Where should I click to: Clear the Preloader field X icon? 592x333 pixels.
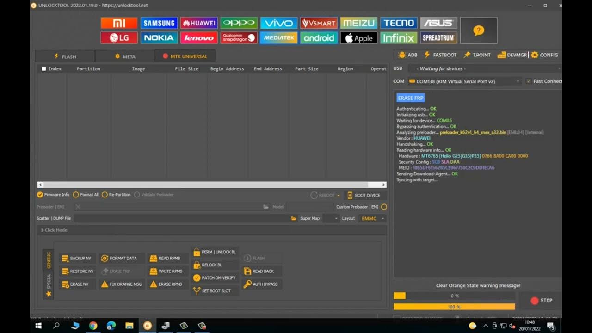(78, 207)
